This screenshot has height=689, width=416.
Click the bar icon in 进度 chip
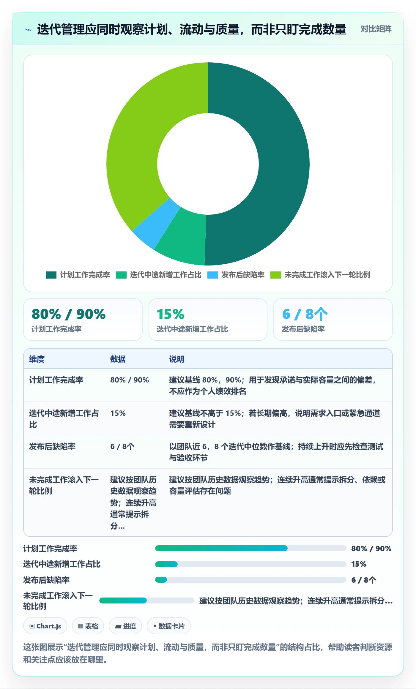(118, 626)
